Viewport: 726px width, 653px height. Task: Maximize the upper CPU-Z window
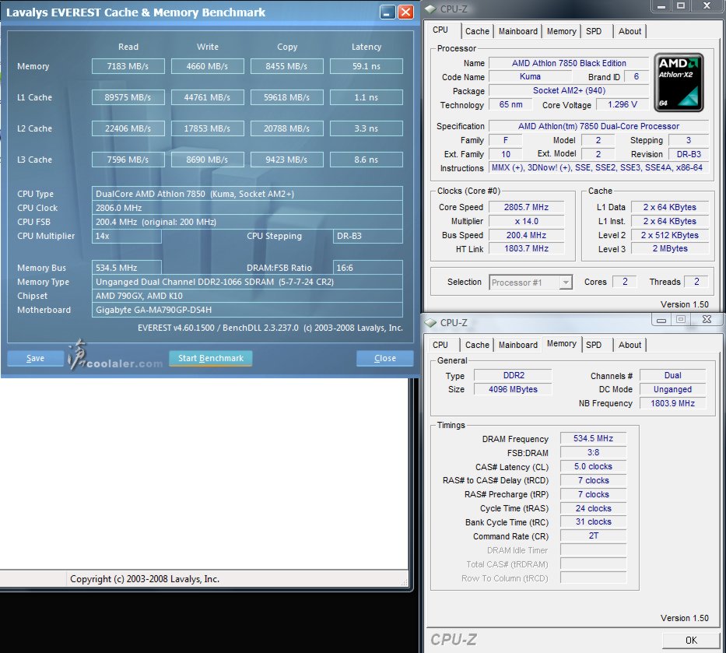681,5
